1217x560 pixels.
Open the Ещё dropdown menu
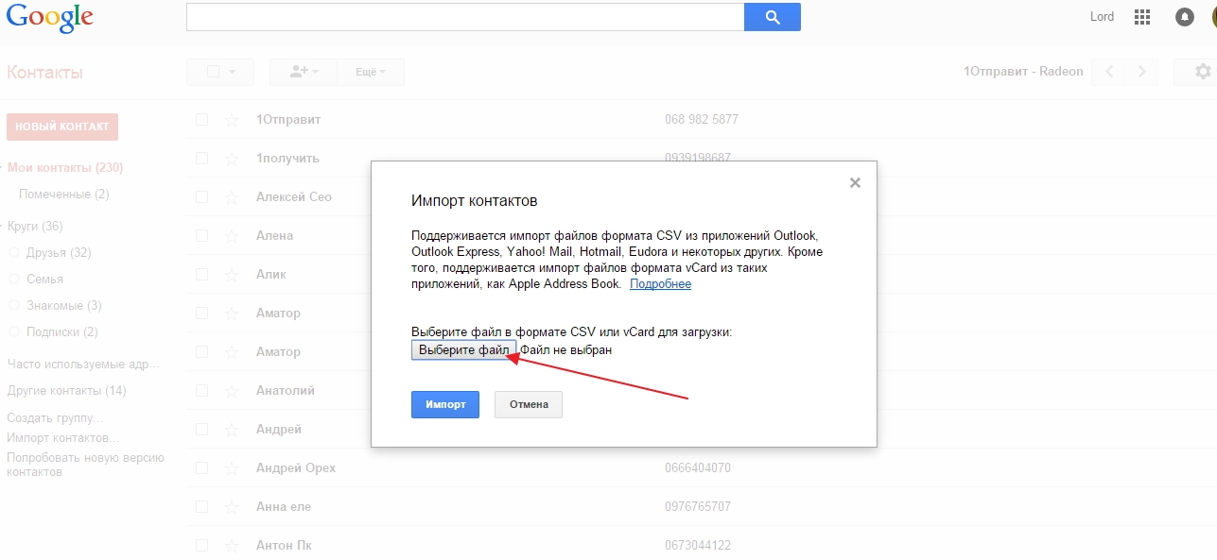tap(371, 72)
